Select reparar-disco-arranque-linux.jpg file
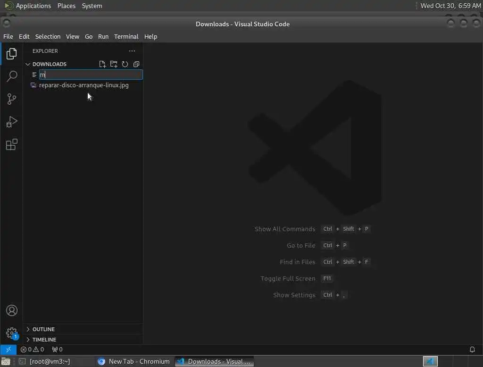 83,85
